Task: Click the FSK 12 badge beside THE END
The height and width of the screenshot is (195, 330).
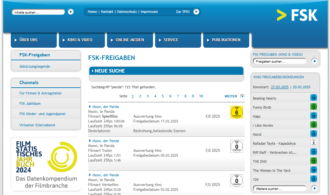Action: [314, 161]
